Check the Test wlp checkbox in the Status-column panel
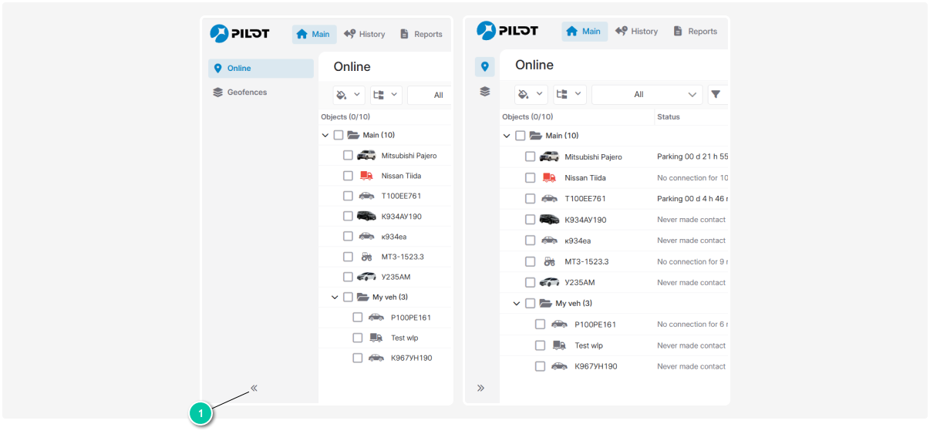 tap(540, 345)
